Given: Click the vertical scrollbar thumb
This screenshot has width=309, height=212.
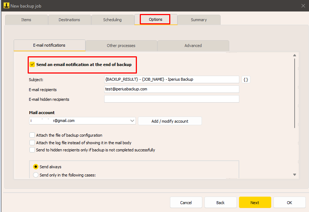Looking at the screenshot, I should click(x=295, y=93).
